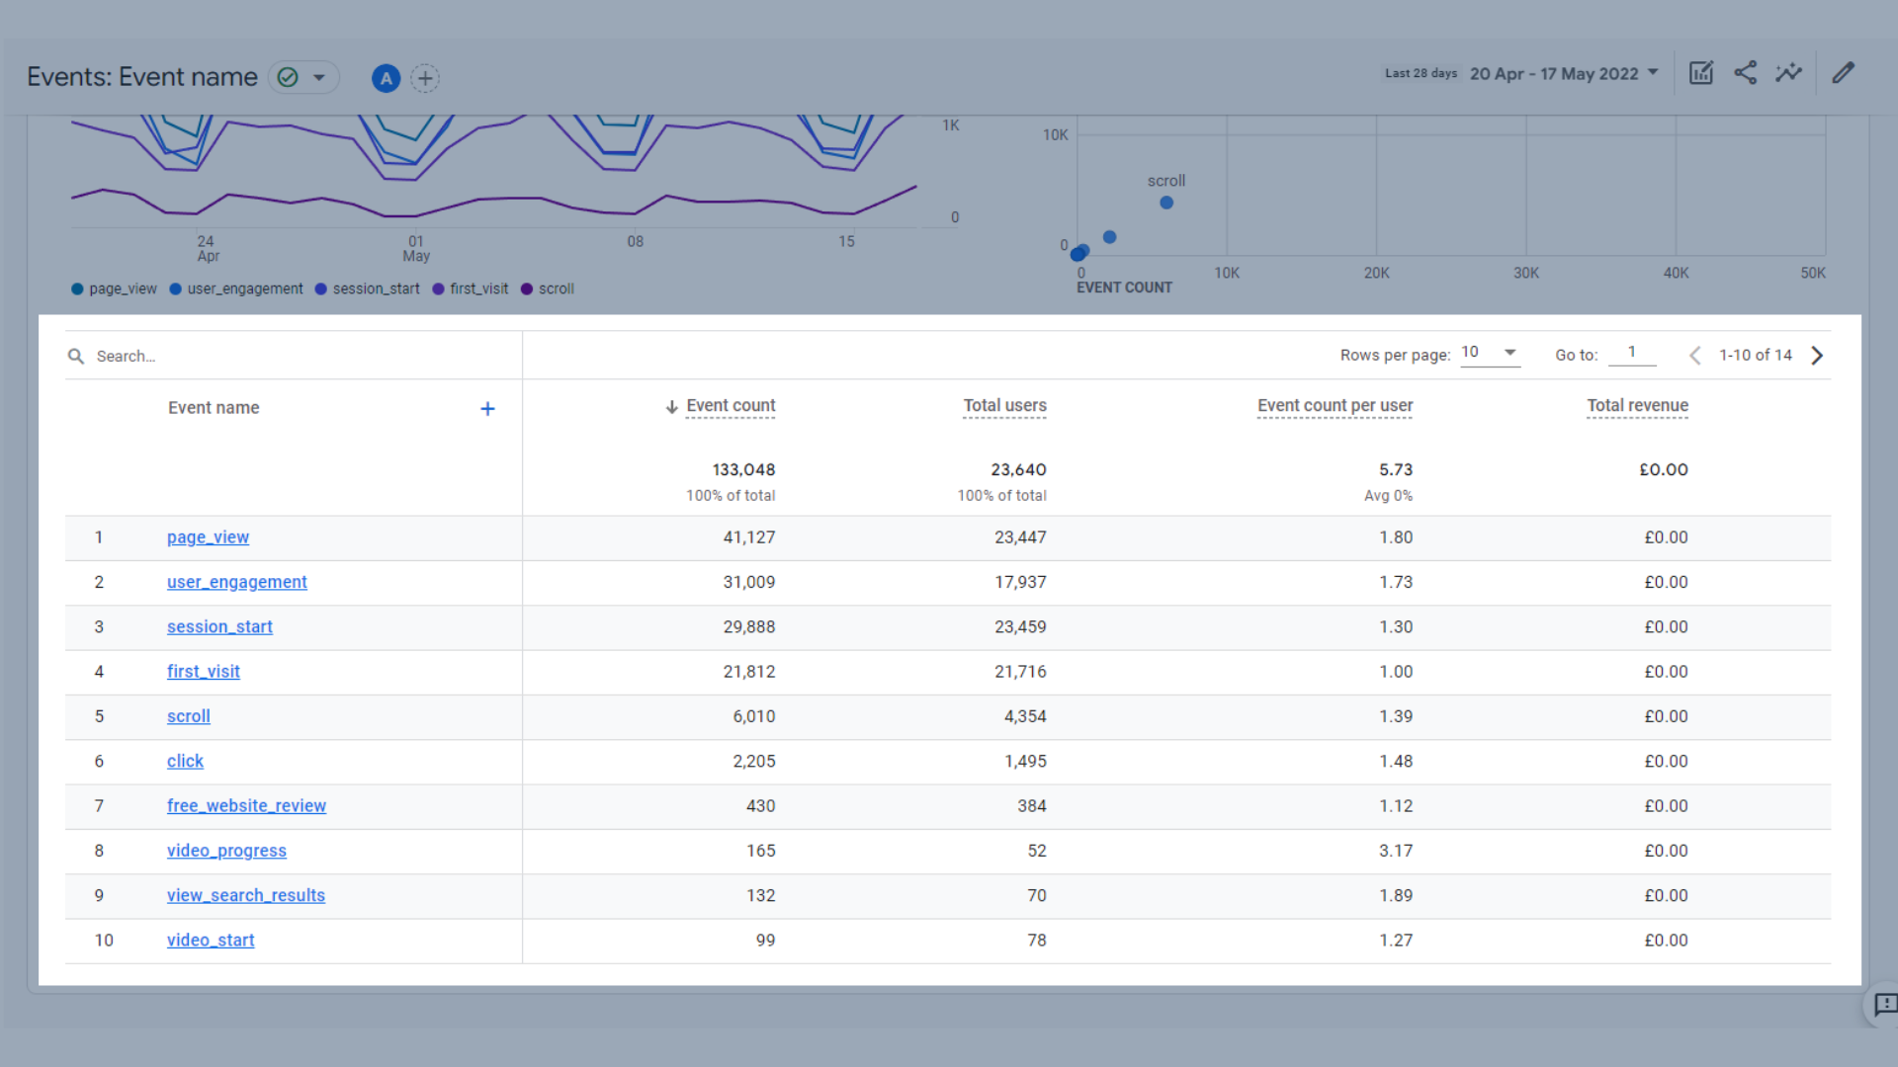This screenshot has width=1898, height=1067.
Task: Open the free_website_review event link
Action: 246,806
